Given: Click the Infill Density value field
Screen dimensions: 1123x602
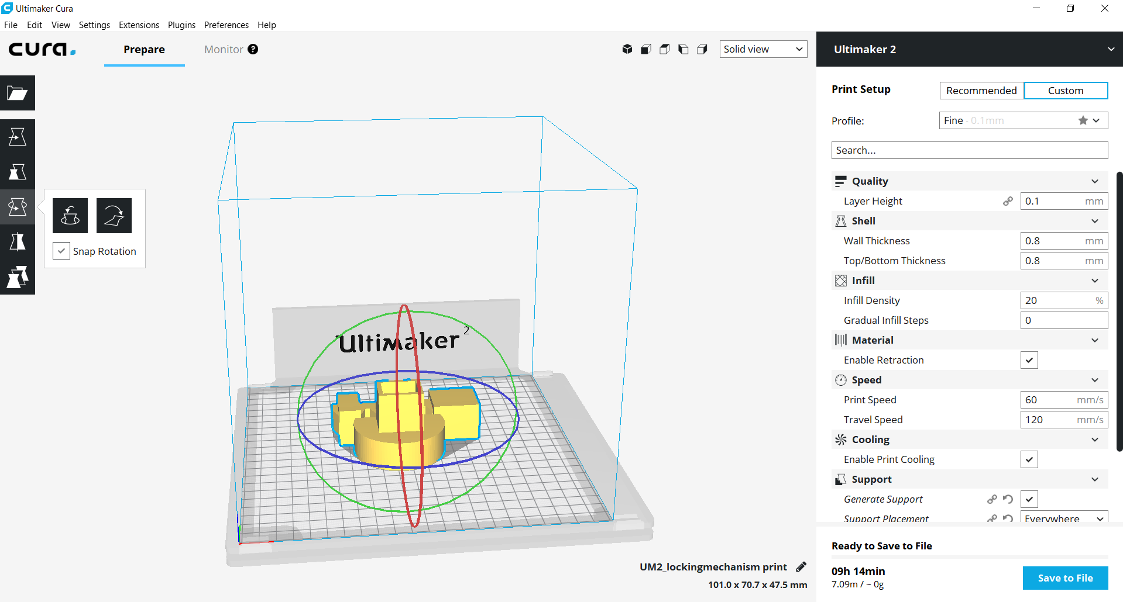Looking at the screenshot, I should [1064, 300].
